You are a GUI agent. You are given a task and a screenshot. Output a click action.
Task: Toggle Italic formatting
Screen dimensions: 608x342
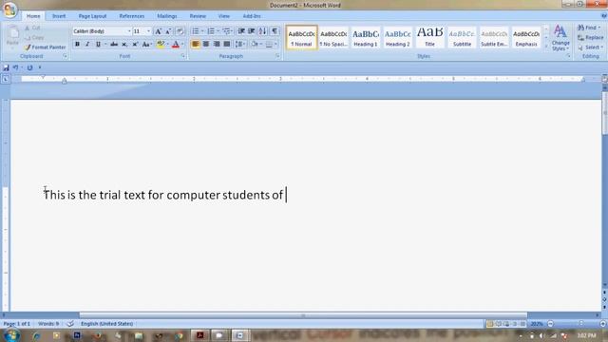(87, 45)
